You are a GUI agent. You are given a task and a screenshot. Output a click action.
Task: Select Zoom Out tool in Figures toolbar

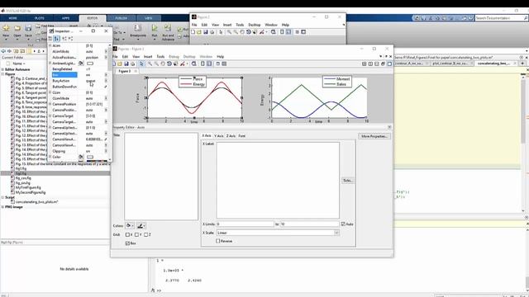[x=156, y=64]
